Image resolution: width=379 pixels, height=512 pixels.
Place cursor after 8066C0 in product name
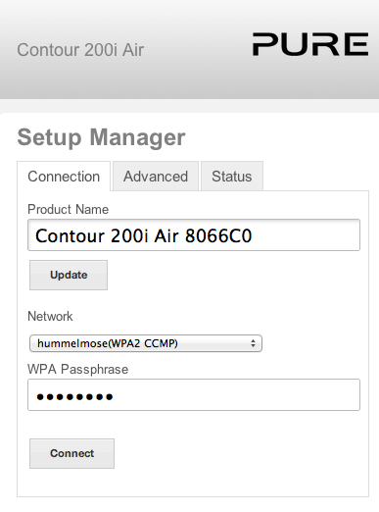253,235
